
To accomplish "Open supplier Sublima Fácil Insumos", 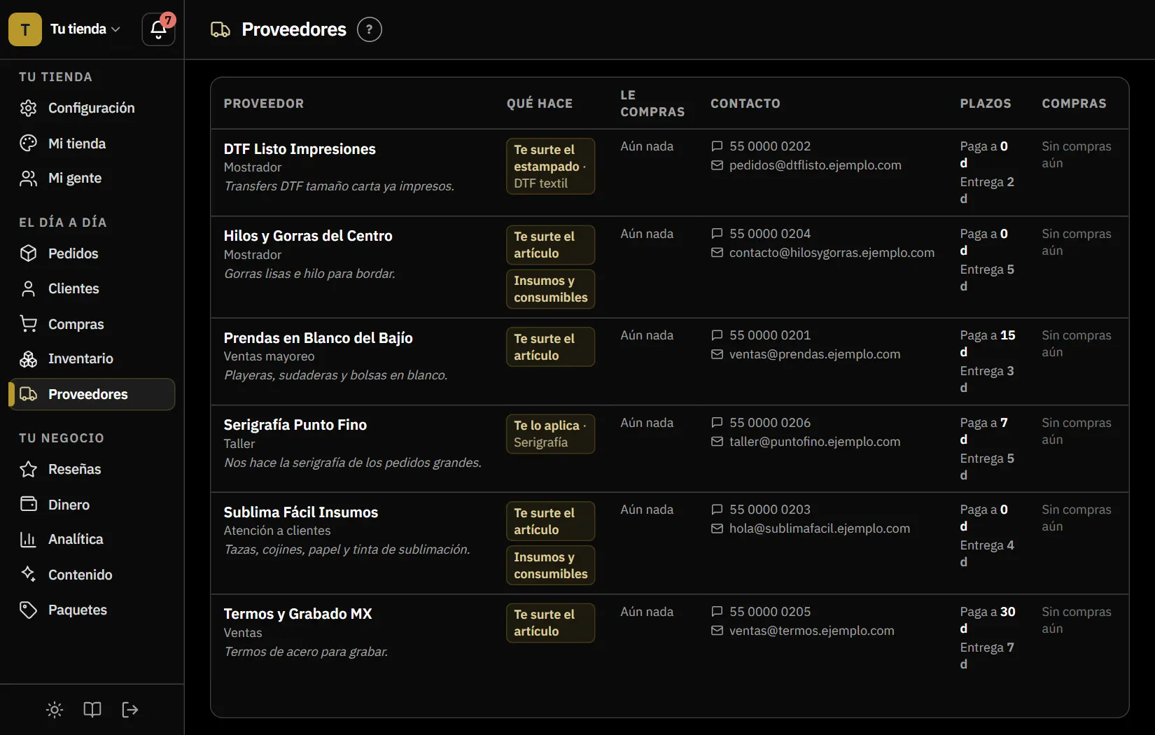I will [301, 512].
